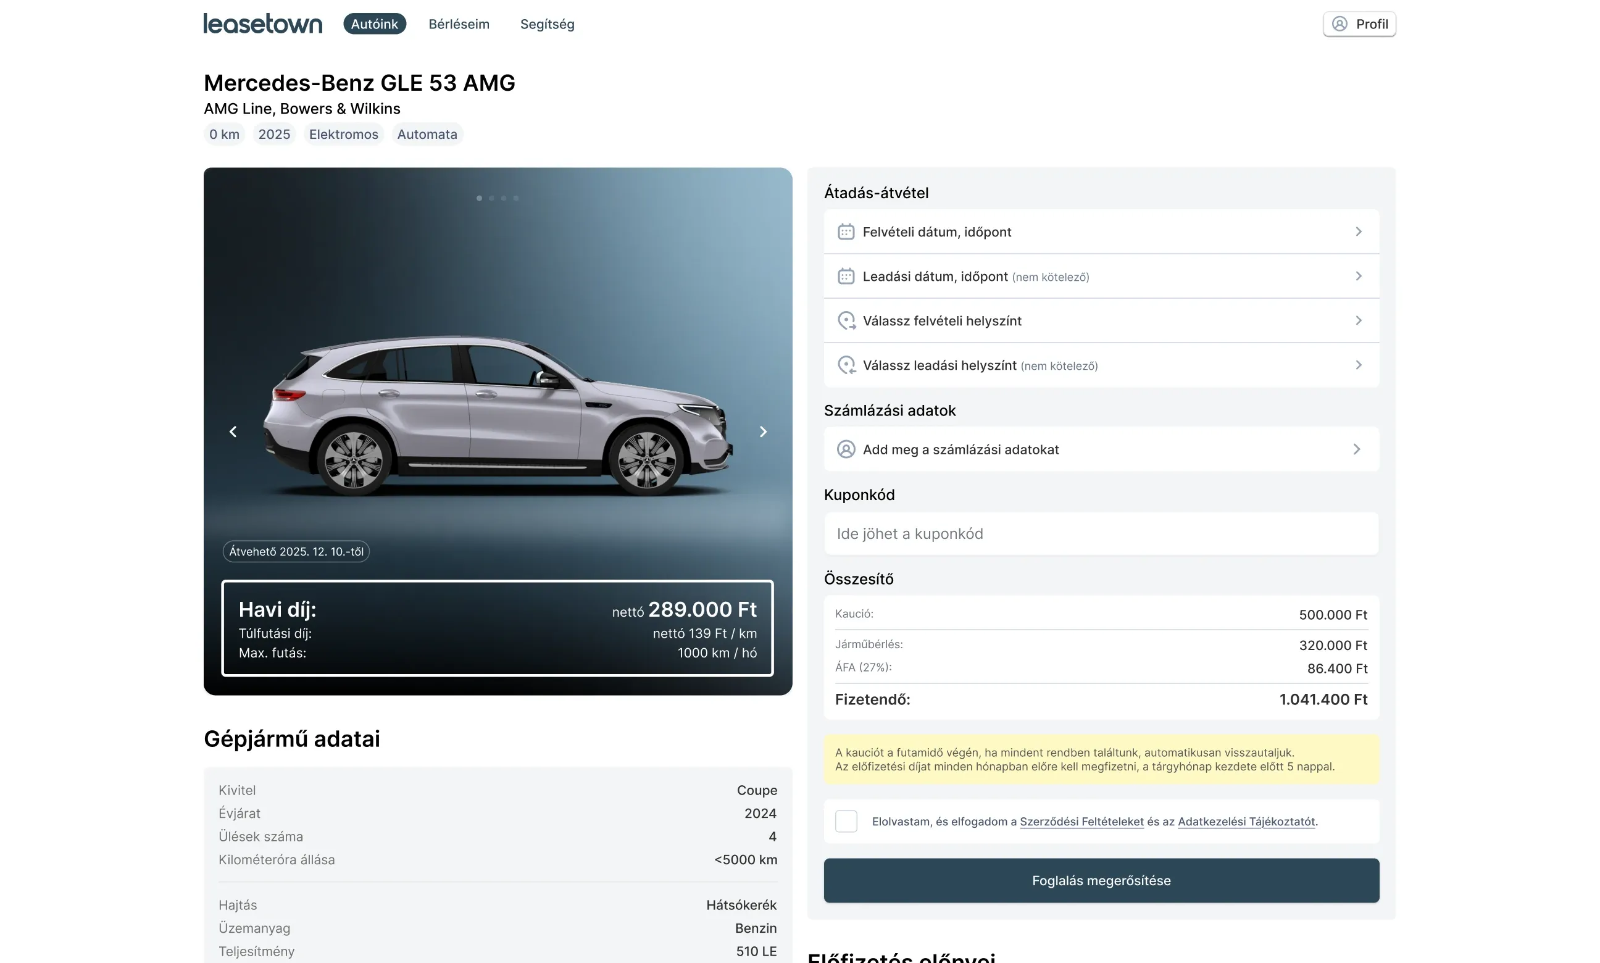1600x963 pixels.
Task: Click the Mercedes-Benz GLE 53 AMG title
Action: coord(359,83)
